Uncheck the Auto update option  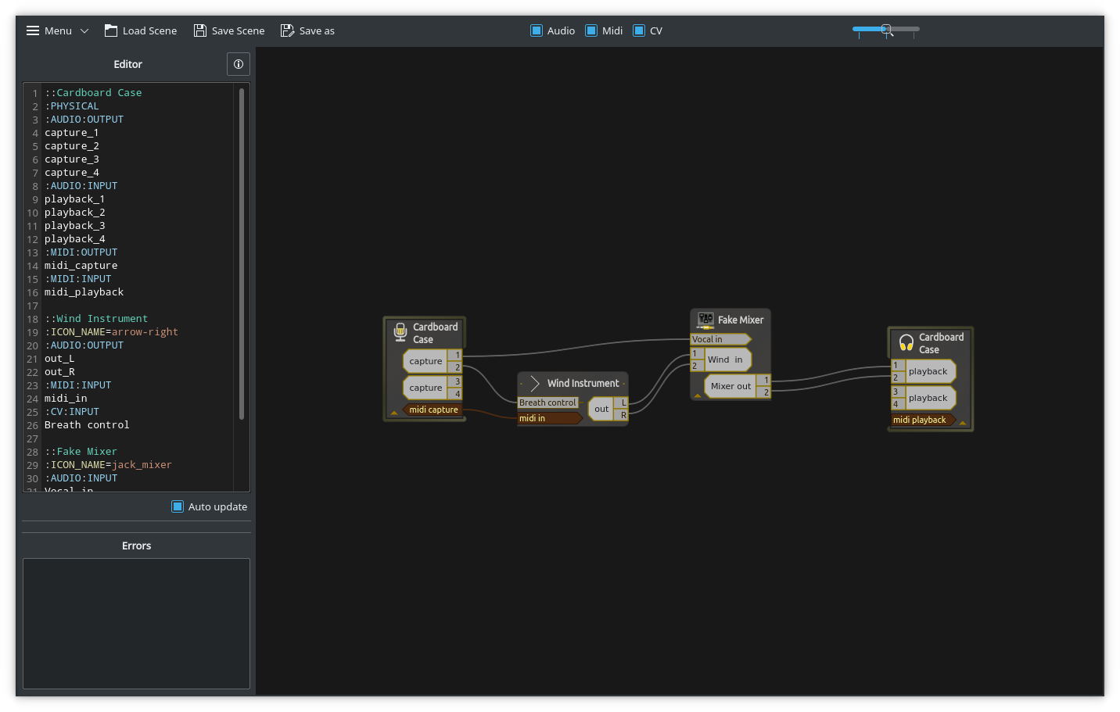click(178, 506)
